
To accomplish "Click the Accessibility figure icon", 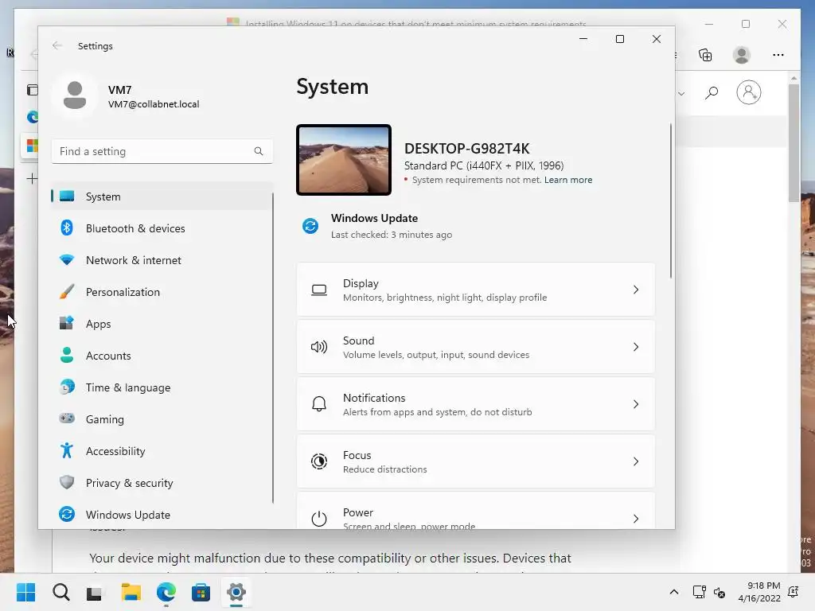I will click(x=67, y=450).
